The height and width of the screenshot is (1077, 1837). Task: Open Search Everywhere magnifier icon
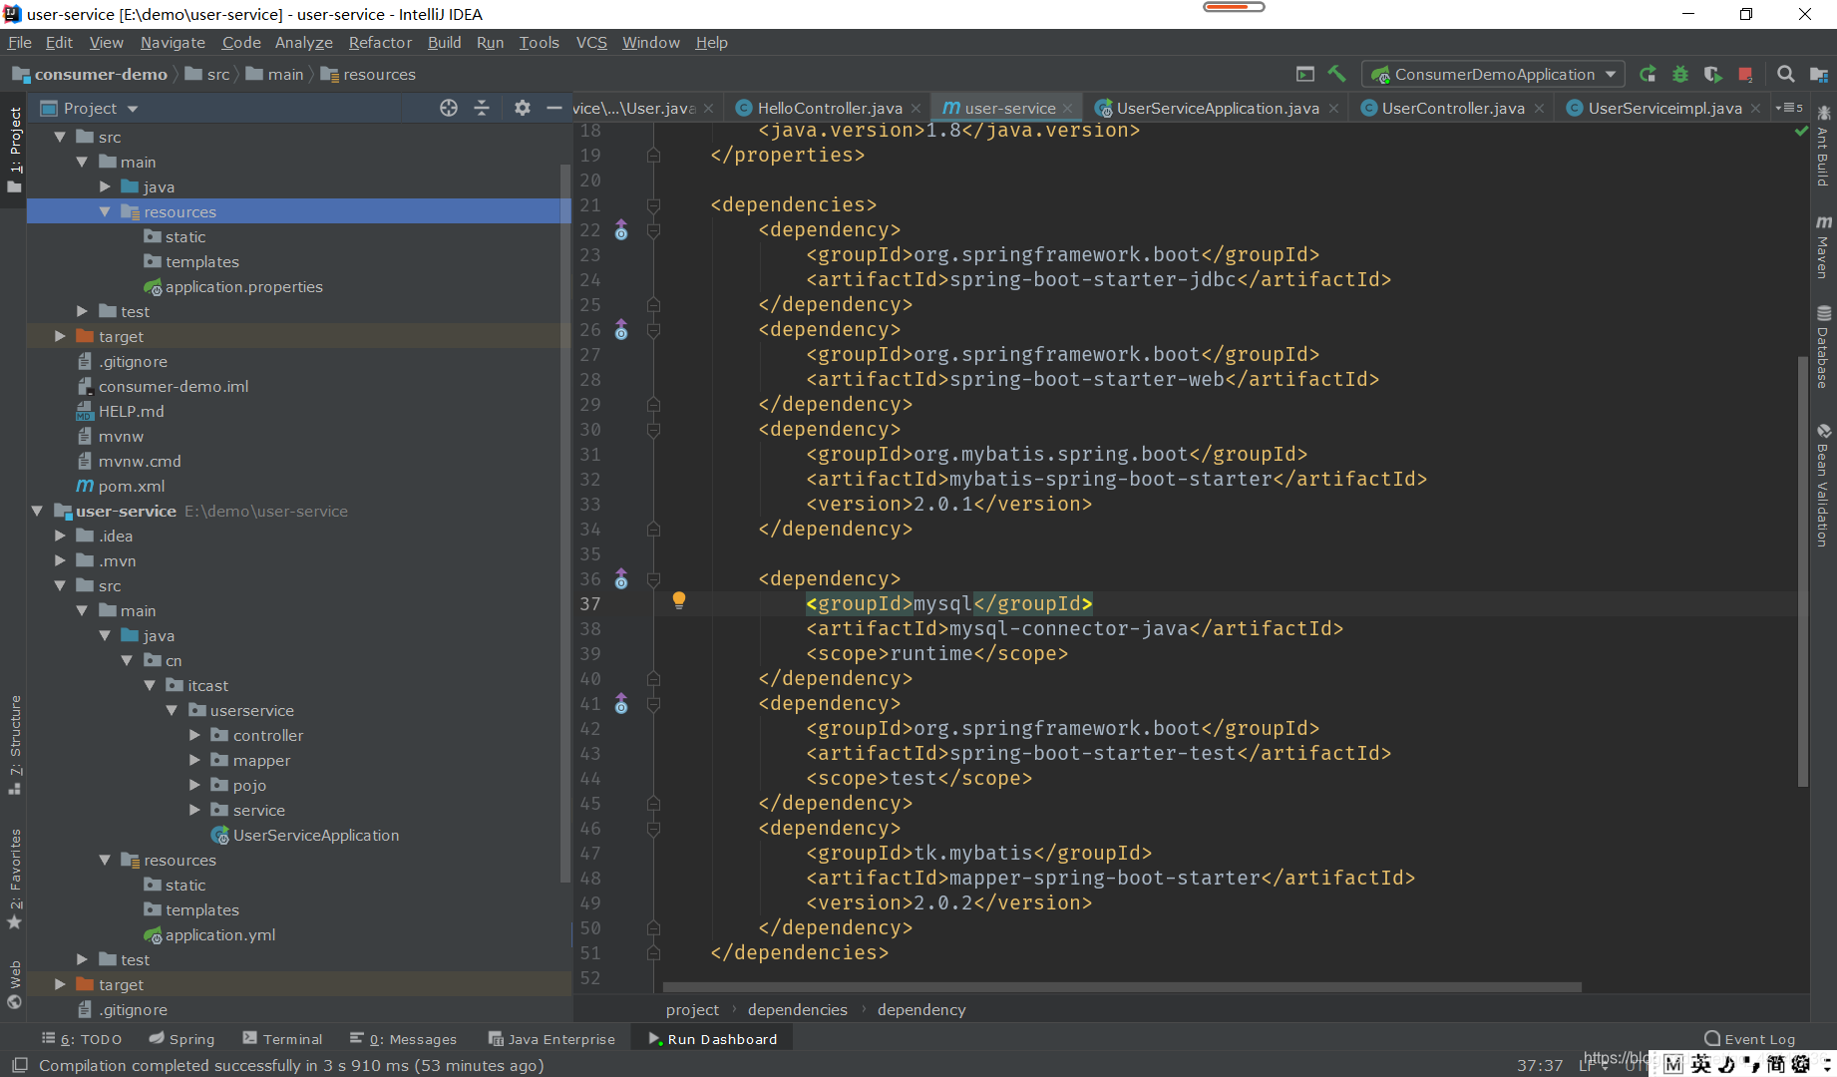pyautogui.click(x=1785, y=74)
